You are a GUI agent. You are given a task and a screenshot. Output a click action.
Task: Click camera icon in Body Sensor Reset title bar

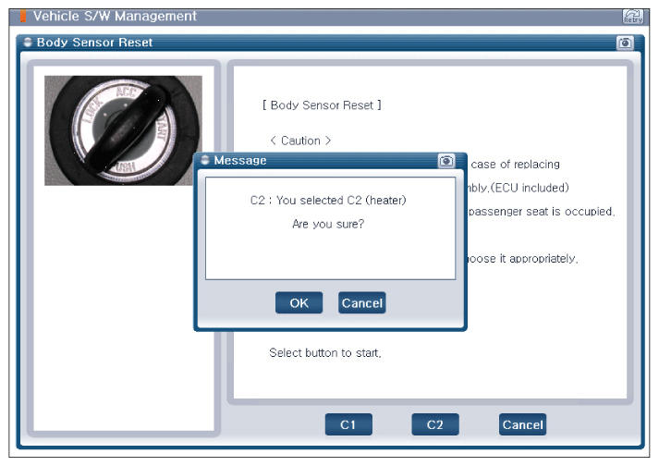point(624,43)
